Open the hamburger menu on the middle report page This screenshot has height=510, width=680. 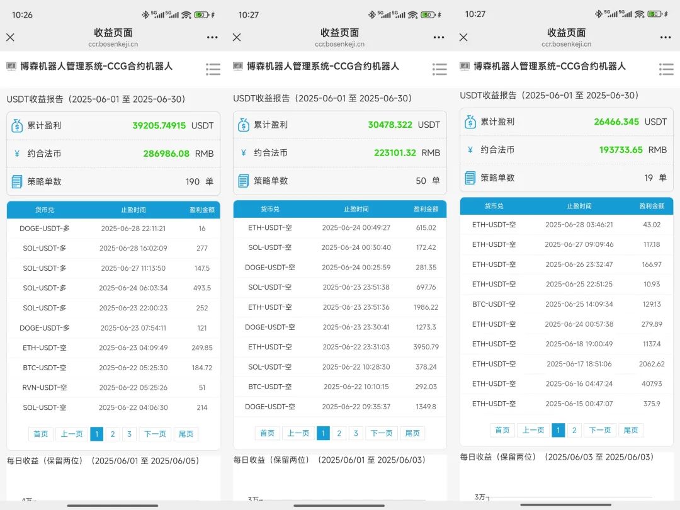439,69
